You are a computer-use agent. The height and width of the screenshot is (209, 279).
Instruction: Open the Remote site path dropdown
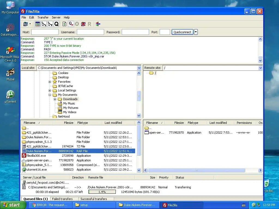coord(260,68)
